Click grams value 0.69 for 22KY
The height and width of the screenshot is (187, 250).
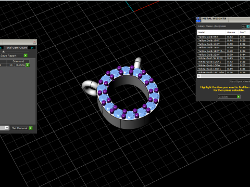[x=230, y=55]
